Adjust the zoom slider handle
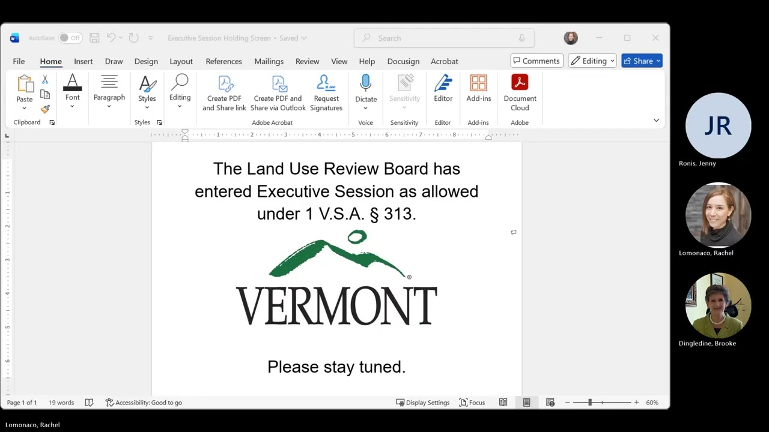Screen dimensions: 769x432 (x=590, y=403)
